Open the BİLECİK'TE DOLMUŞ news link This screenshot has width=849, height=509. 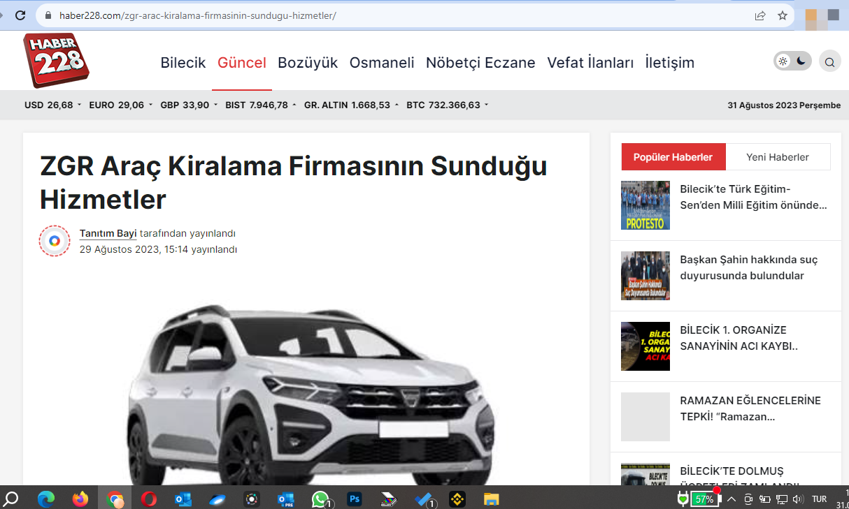[x=739, y=477]
